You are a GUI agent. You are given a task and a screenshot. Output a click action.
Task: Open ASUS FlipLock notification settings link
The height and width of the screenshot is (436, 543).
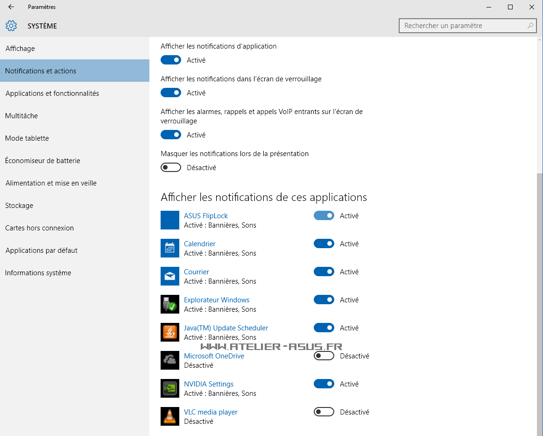tap(206, 216)
